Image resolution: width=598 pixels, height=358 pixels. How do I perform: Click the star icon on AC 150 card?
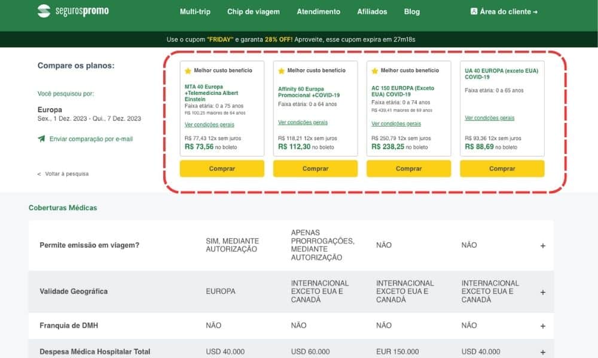[x=375, y=71]
